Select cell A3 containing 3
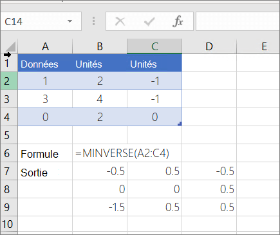Screen dimensions: 280x235 click(45, 99)
